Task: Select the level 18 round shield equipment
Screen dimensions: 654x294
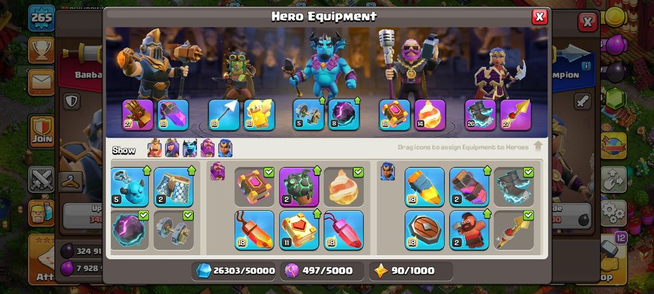Action: pyautogui.click(x=424, y=231)
